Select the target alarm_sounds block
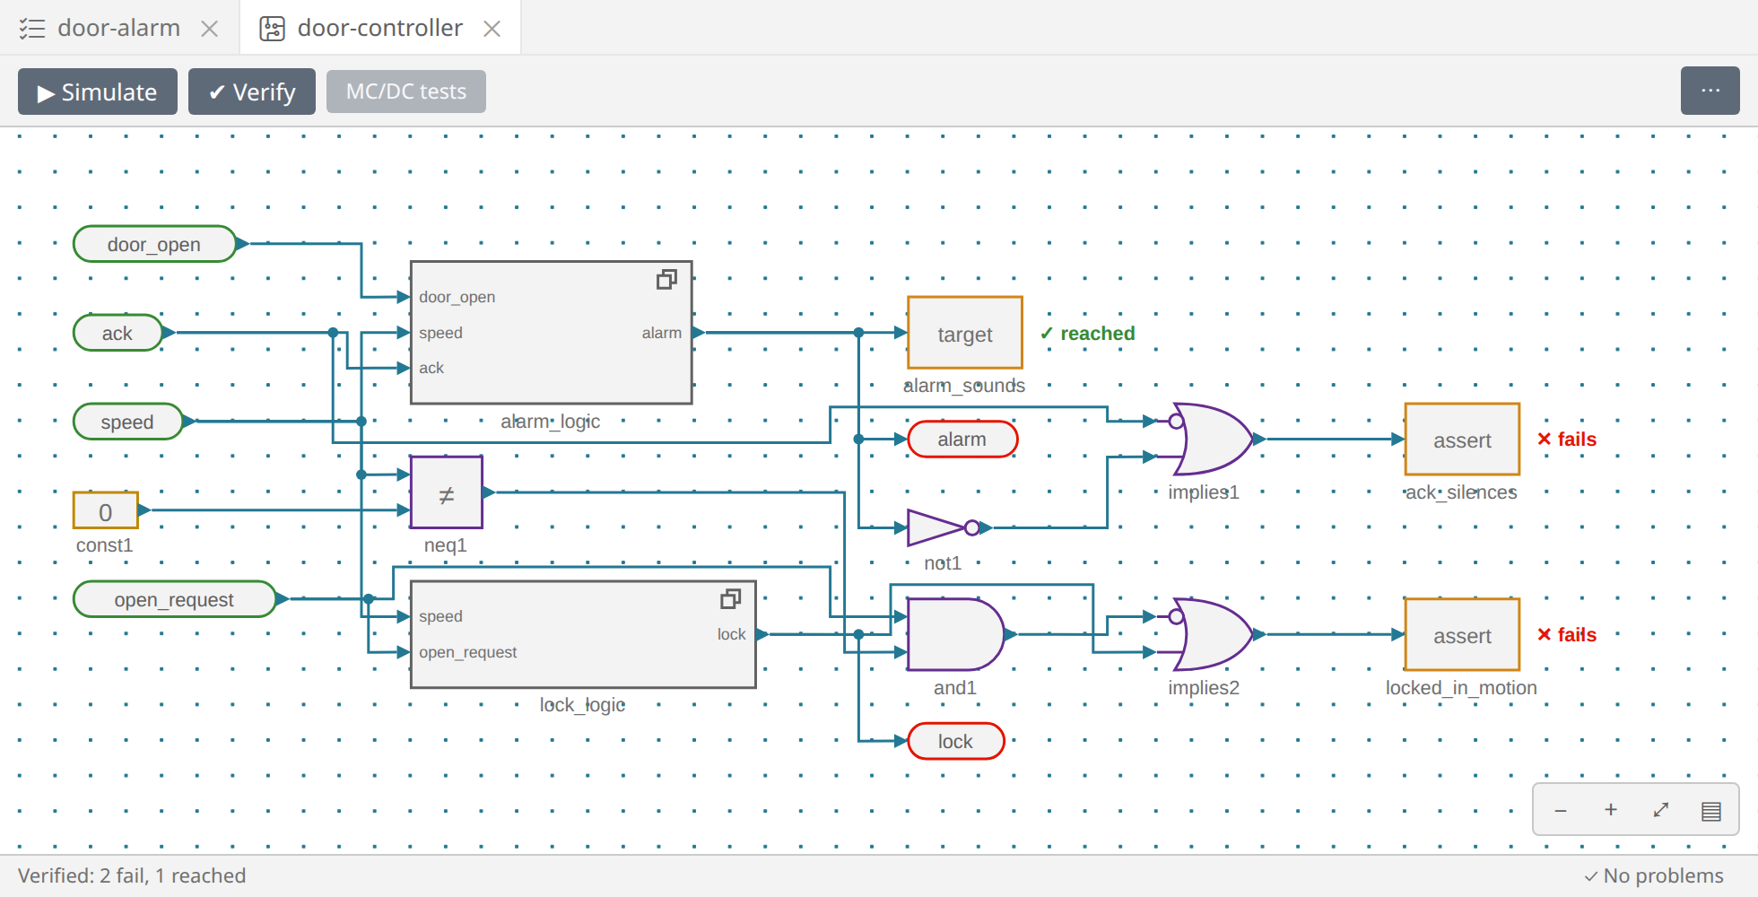Image resolution: width=1758 pixels, height=897 pixels. click(x=965, y=333)
